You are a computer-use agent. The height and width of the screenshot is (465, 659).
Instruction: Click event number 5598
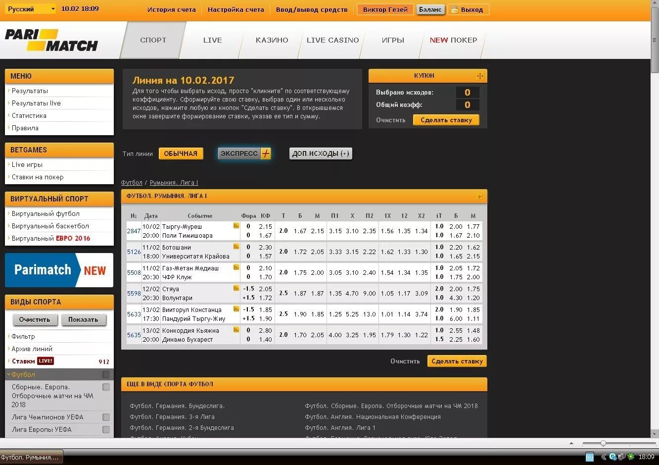pos(134,293)
